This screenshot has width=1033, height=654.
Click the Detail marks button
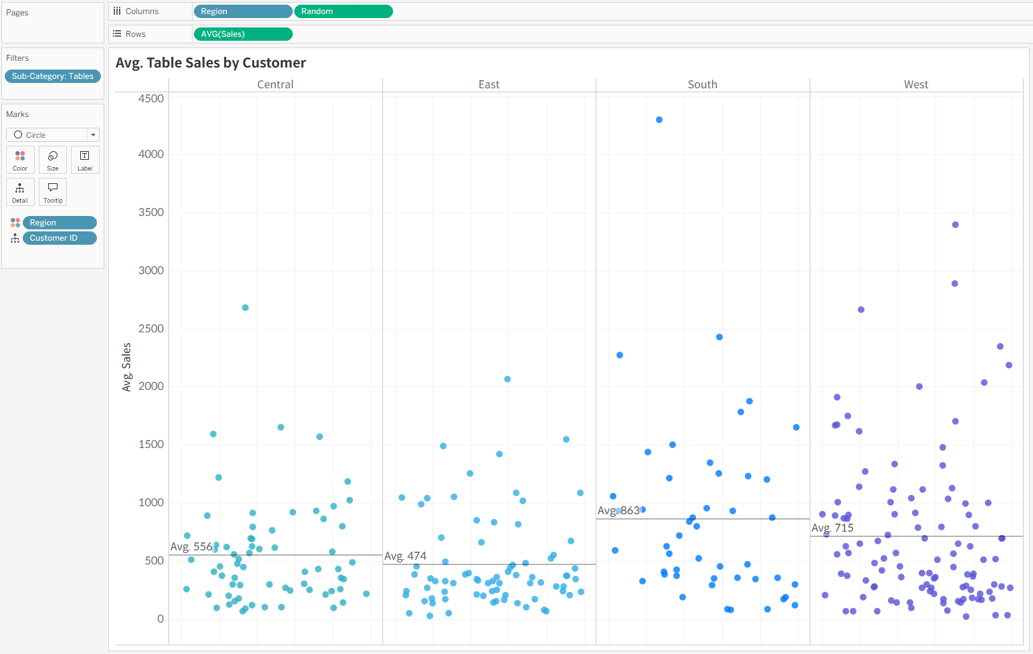(x=20, y=192)
